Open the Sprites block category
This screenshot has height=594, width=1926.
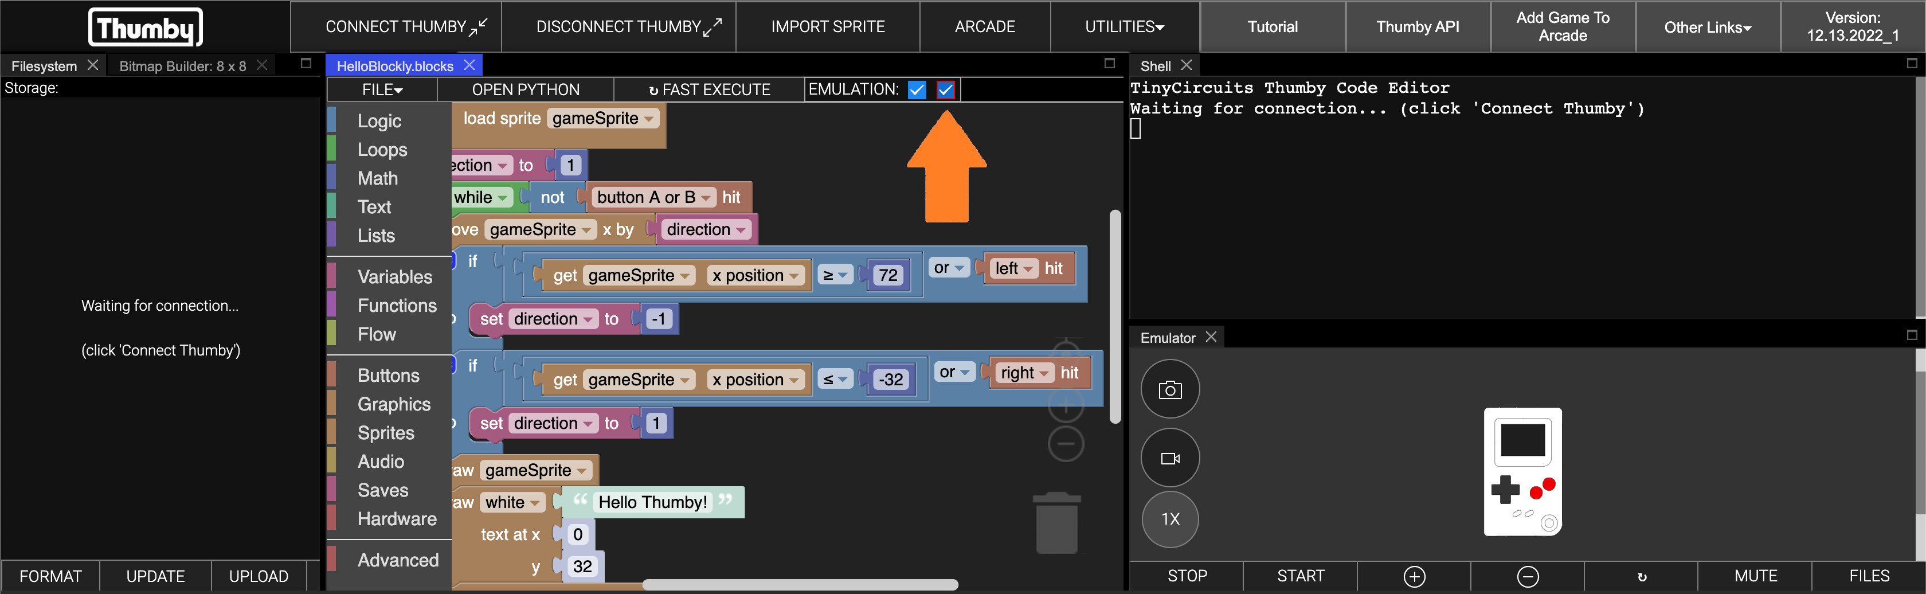click(x=385, y=433)
